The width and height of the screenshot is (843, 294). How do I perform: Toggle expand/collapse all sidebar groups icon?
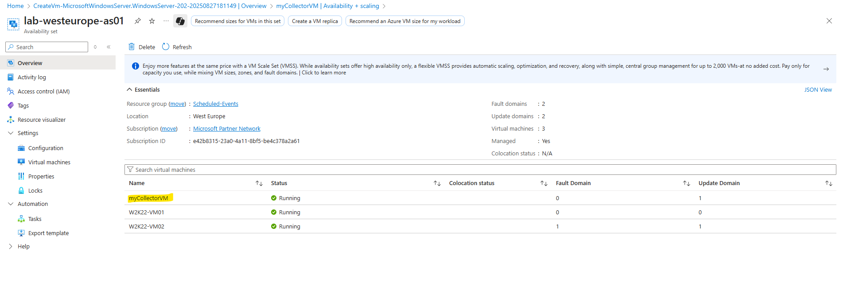[95, 47]
